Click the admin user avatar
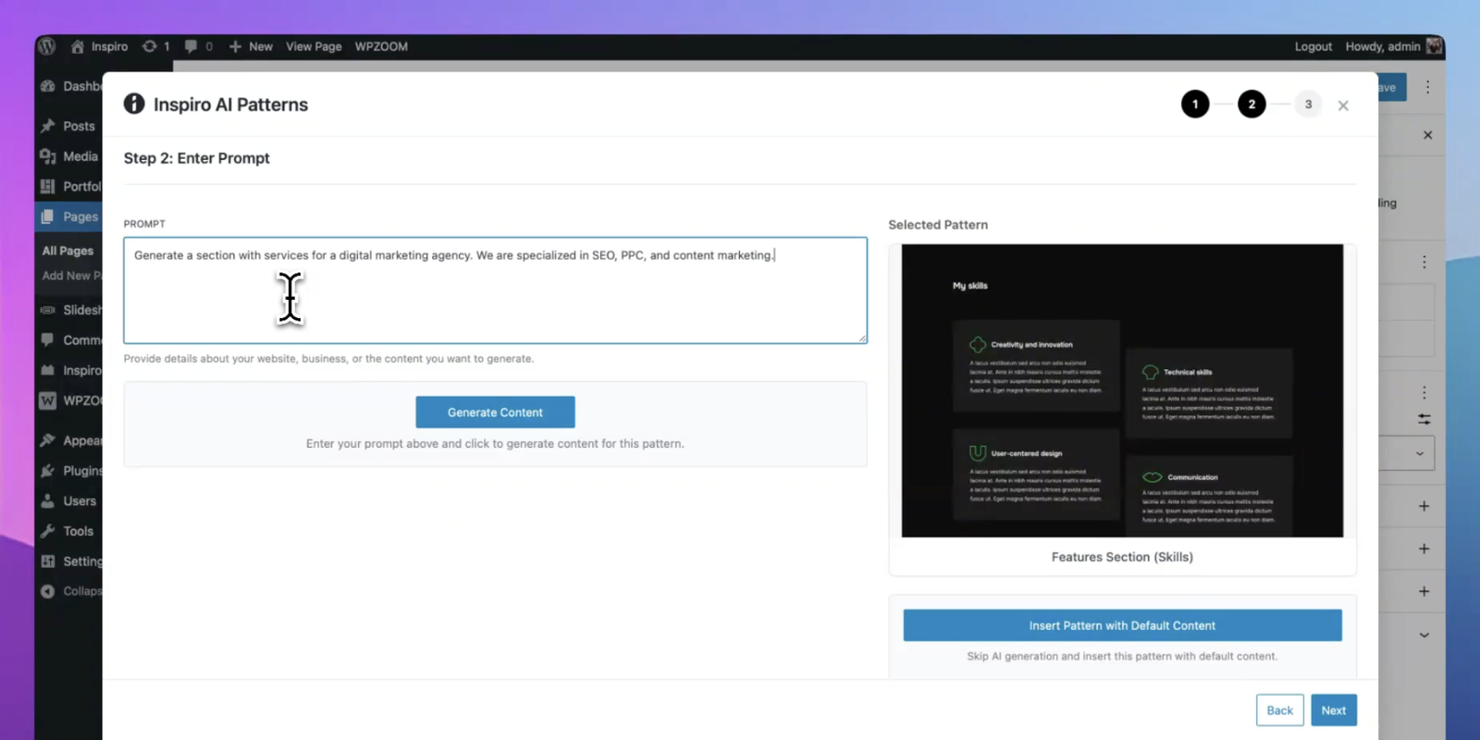Viewport: 1480px width, 740px height. pyautogui.click(x=1434, y=46)
